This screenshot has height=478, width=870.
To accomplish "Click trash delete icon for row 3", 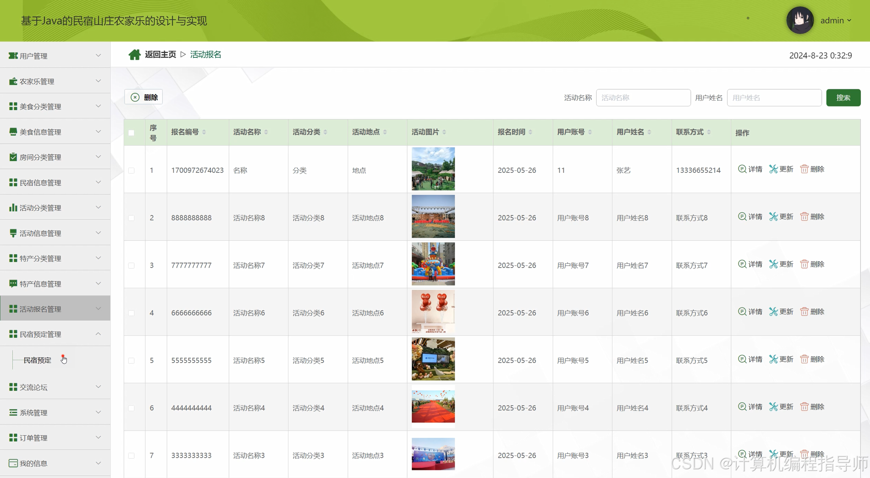I will click(804, 264).
